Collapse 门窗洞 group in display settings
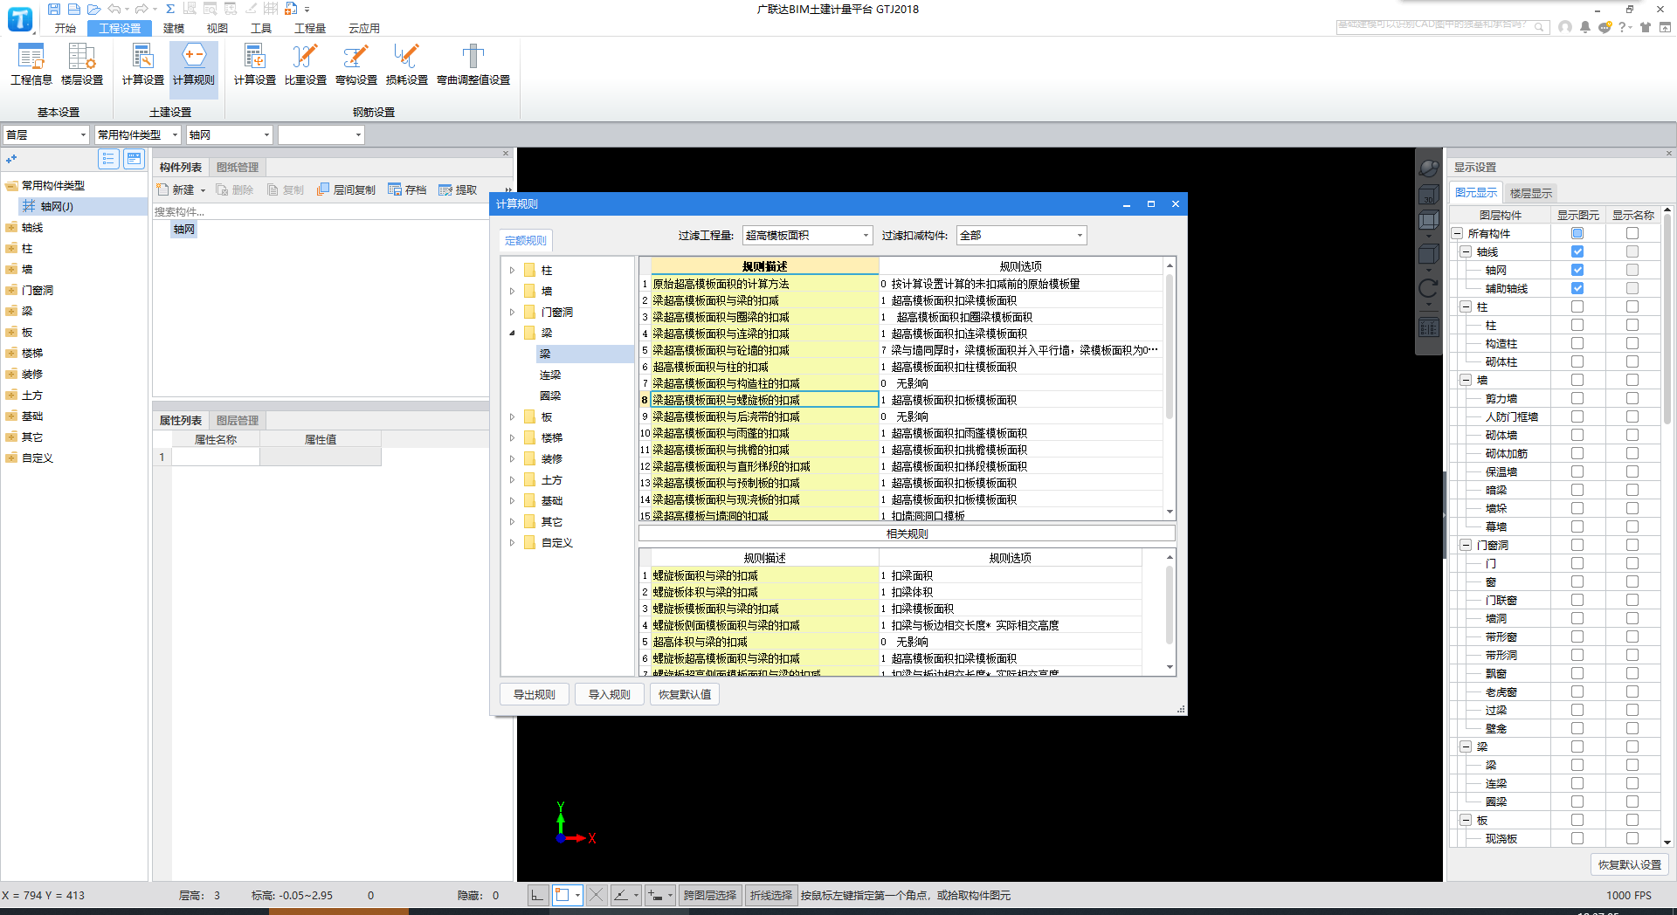This screenshot has height=915, width=1677. click(1466, 545)
